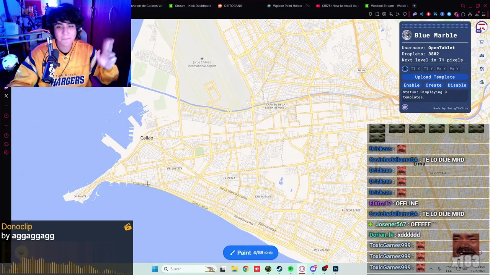
Task: Expand the system tray hidden icons chevron
Action: tap(431, 269)
